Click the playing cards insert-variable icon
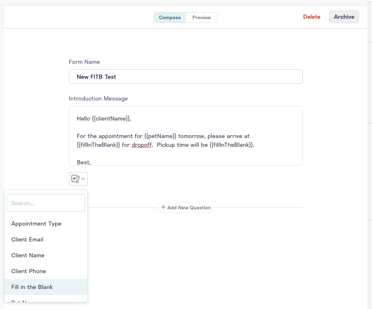Image resolution: width=372 pixels, height=309 pixels. (75, 179)
